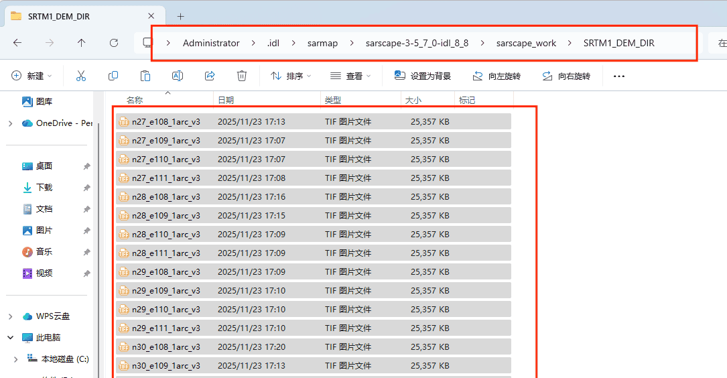Expand the OneDrive sidebar node
727x378 pixels.
pyautogui.click(x=10, y=123)
